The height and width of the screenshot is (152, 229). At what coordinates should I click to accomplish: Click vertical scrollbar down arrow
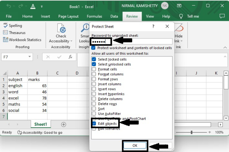pyautogui.click(x=226, y=118)
